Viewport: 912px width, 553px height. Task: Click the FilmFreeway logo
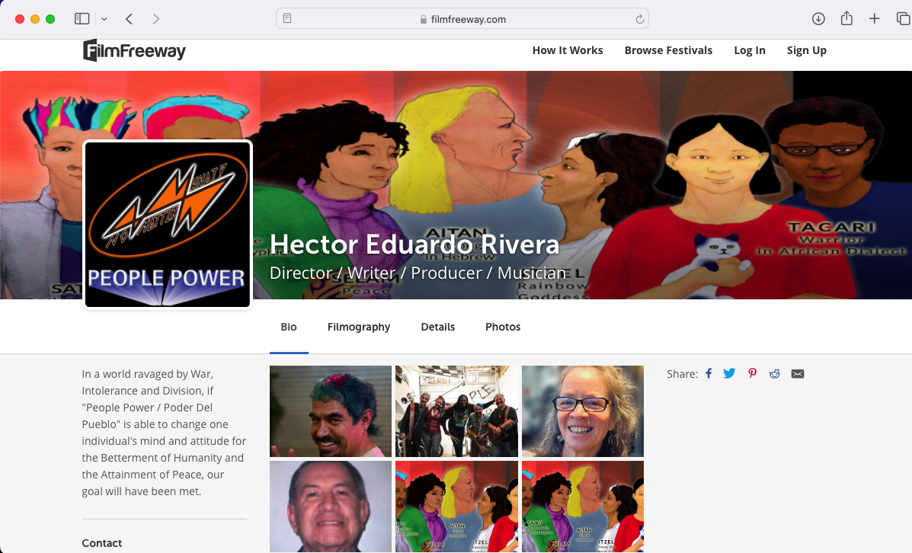[134, 50]
